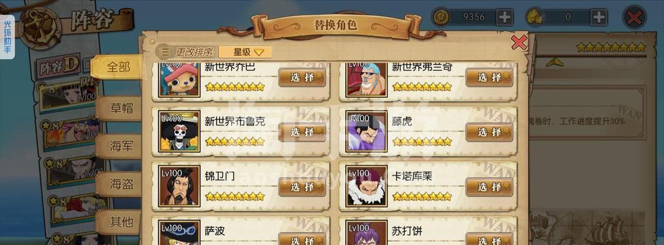Screen dimensions: 664x245
Task: Open the 光环助手 side tab
Action: (x=7, y=37)
